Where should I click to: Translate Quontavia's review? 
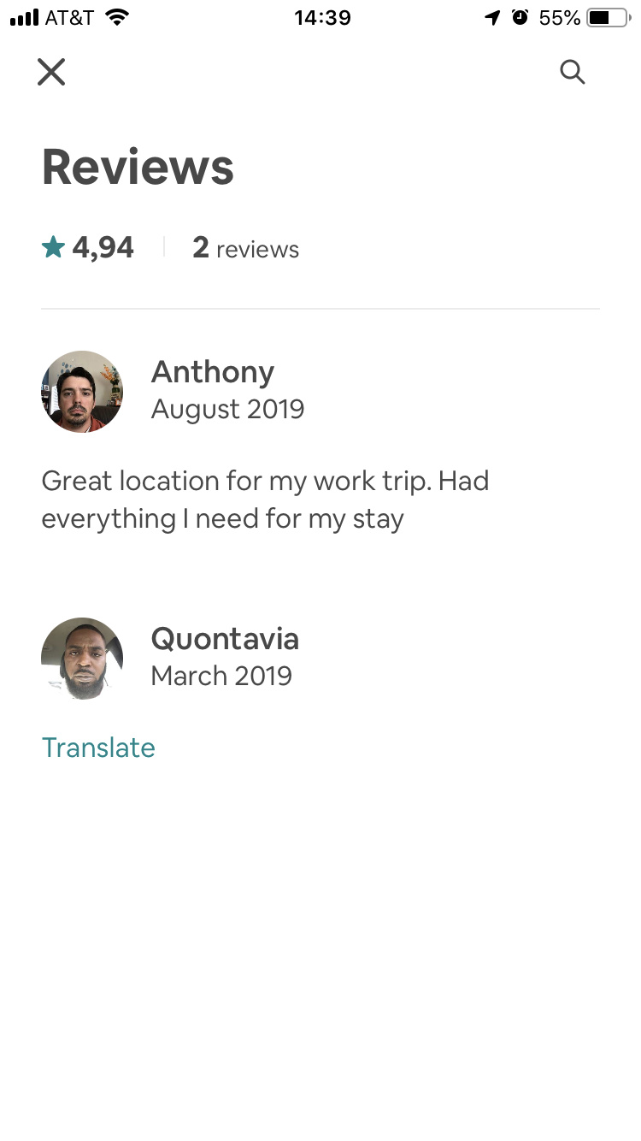[98, 748]
